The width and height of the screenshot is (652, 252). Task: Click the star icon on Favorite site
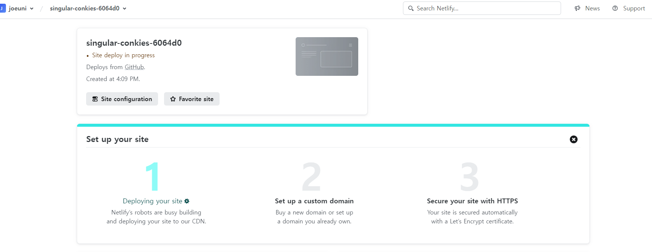(173, 99)
